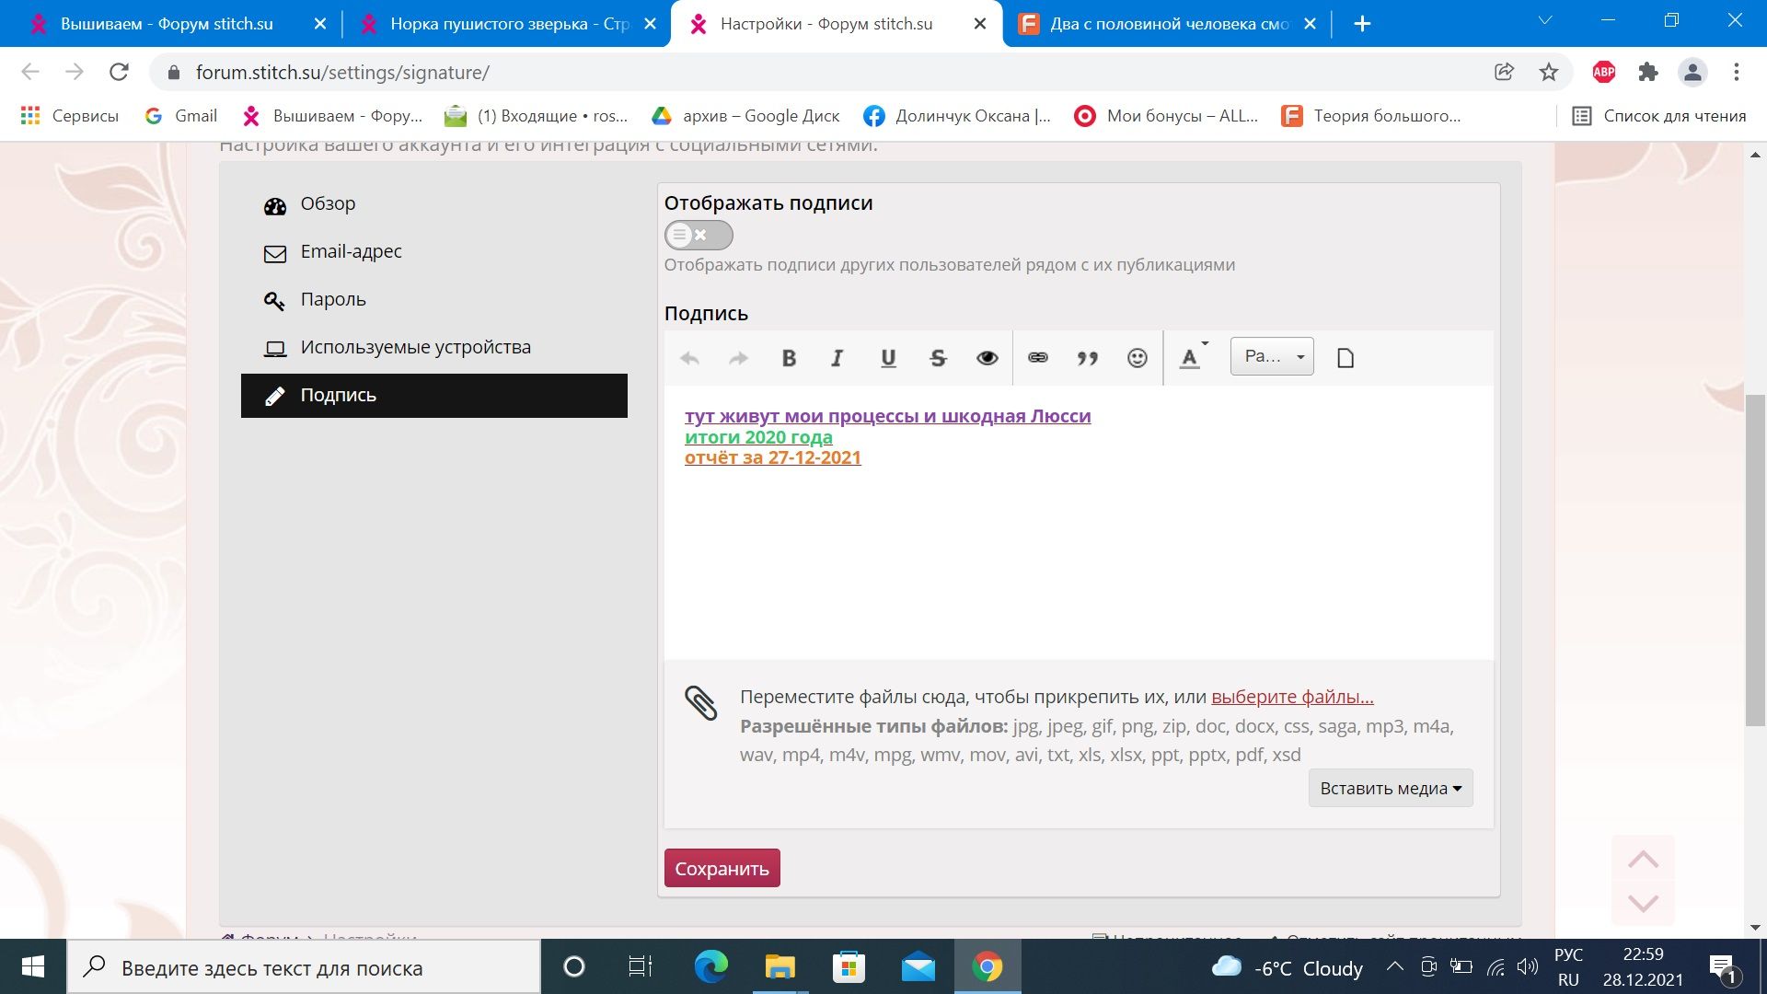Open the emoji smiley picker
Viewport: 1767px width, 994px height.
[x=1138, y=358]
